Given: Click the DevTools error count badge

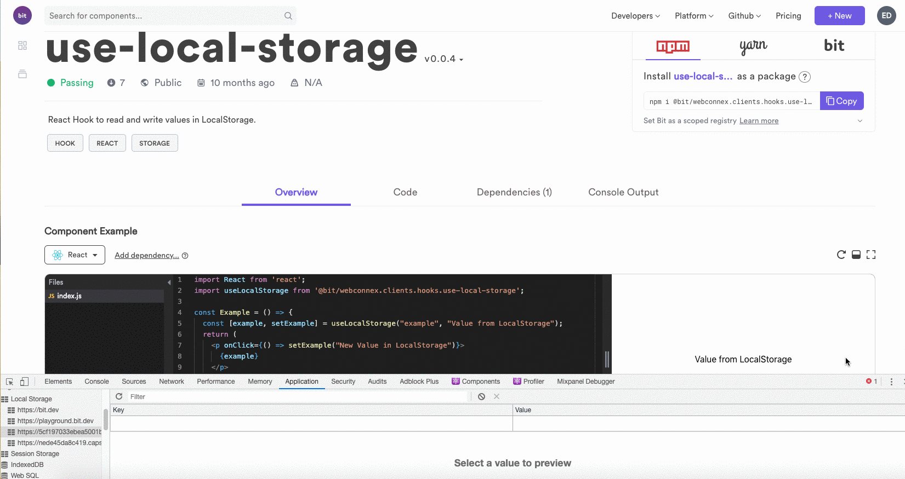Looking at the screenshot, I should click(872, 382).
